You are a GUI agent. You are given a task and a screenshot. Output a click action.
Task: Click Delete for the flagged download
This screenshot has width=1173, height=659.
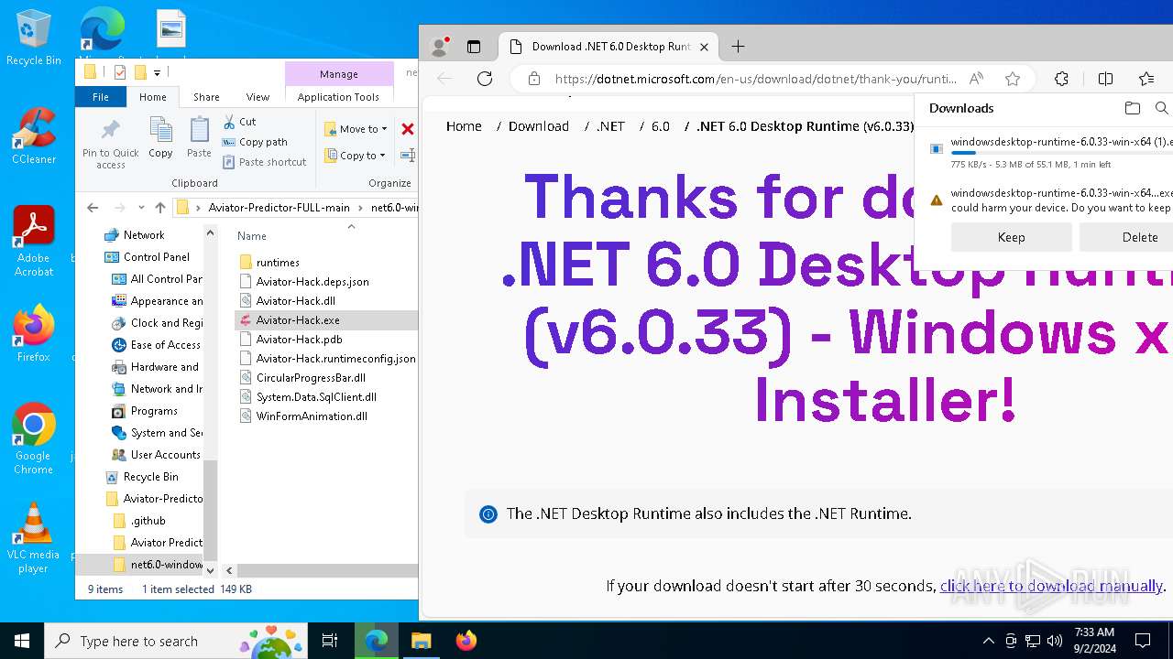click(1139, 237)
